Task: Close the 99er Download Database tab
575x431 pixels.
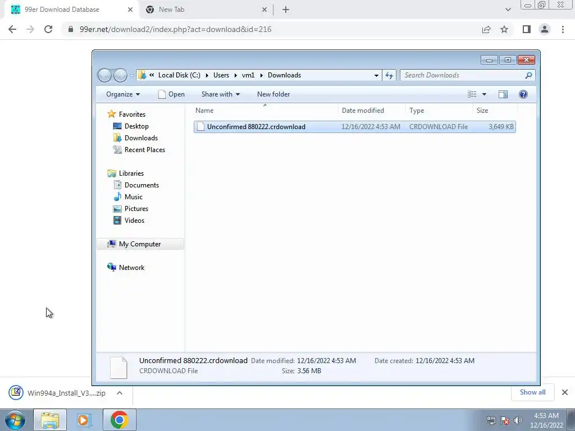Action: tap(130, 10)
